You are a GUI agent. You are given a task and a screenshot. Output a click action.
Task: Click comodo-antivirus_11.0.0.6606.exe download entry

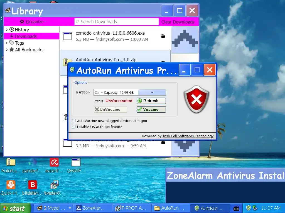pos(115,36)
